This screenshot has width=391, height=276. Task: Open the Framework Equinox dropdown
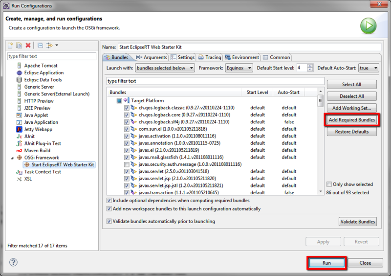tap(239, 68)
